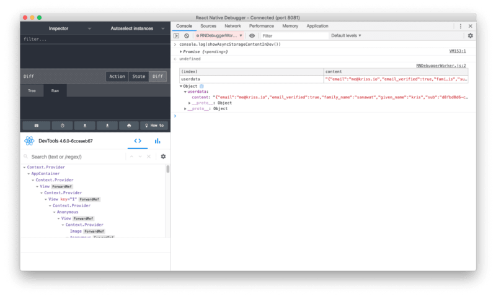Open the RNDebuggerWorker.js:2 source link
This screenshot has height=297, width=496.
(x=440, y=65)
